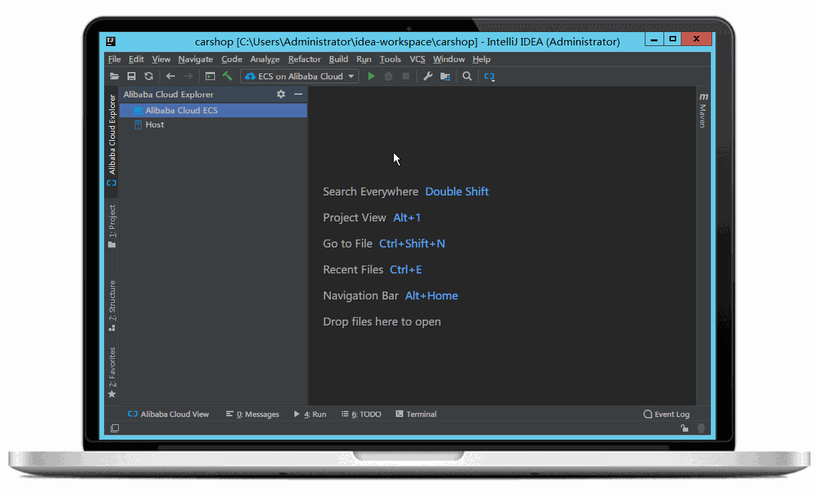The width and height of the screenshot is (817, 495).
Task: Click the IntelliJ IDEA logo in title bar
Action: pos(111,41)
